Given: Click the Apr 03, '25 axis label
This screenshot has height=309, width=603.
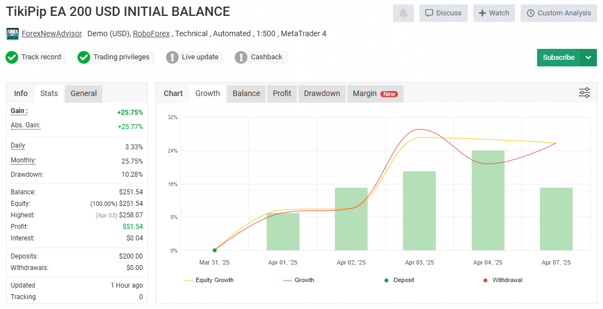Looking at the screenshot, I should point(419,262).
